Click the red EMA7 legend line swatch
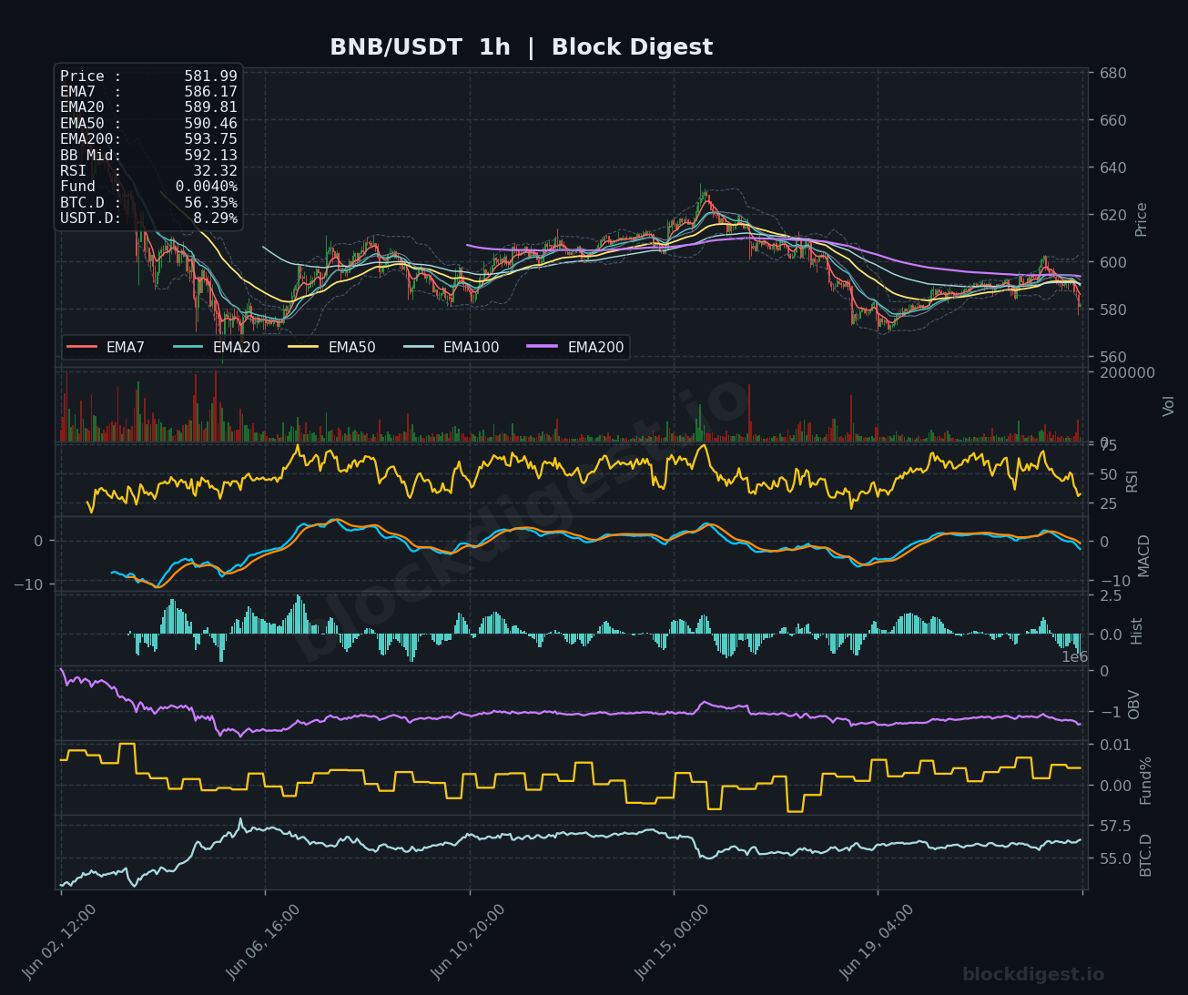Screen dimensions: 1188x995 coord(82,347)
